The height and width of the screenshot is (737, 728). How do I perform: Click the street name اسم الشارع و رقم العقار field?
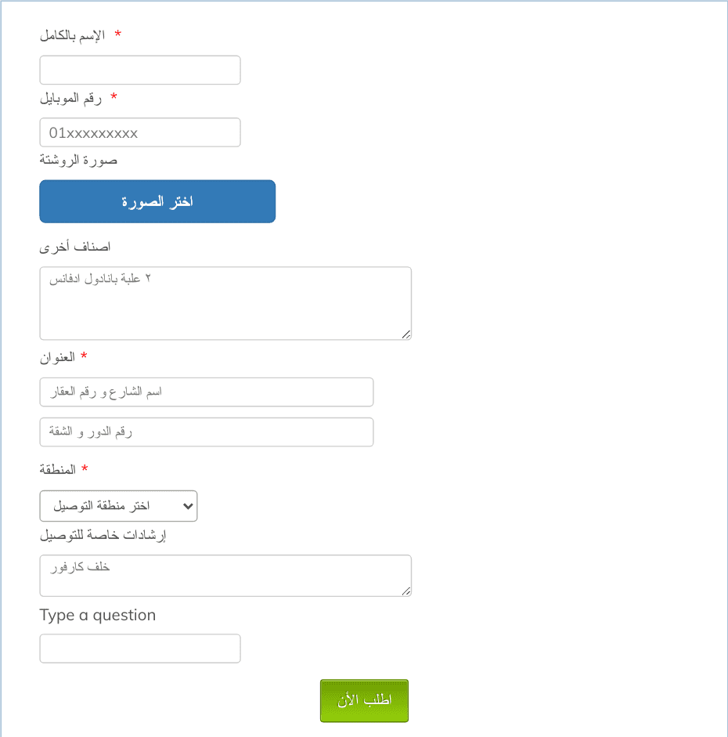click(207, 392)
